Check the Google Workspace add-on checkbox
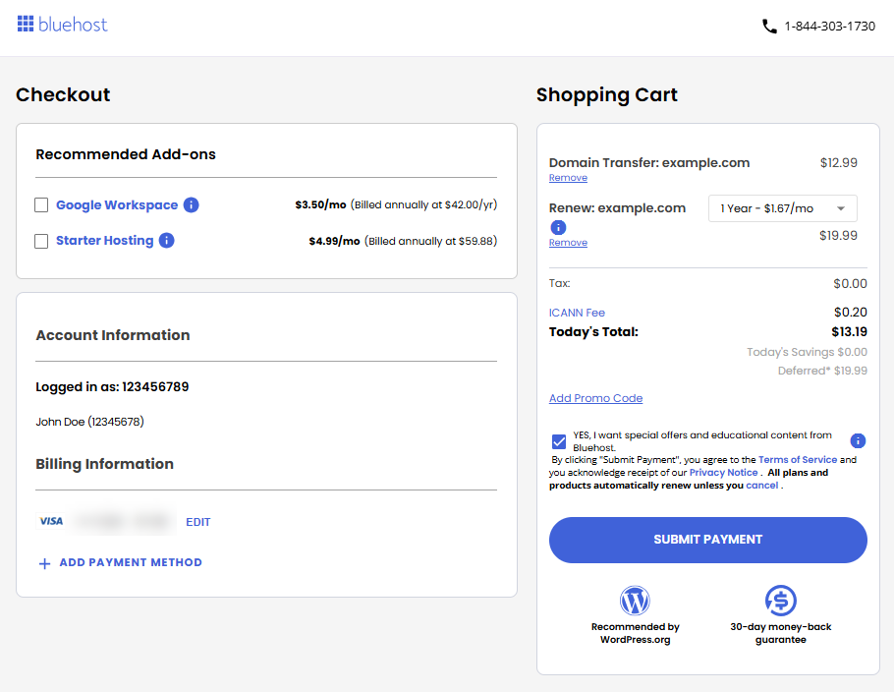 (41, 204)
